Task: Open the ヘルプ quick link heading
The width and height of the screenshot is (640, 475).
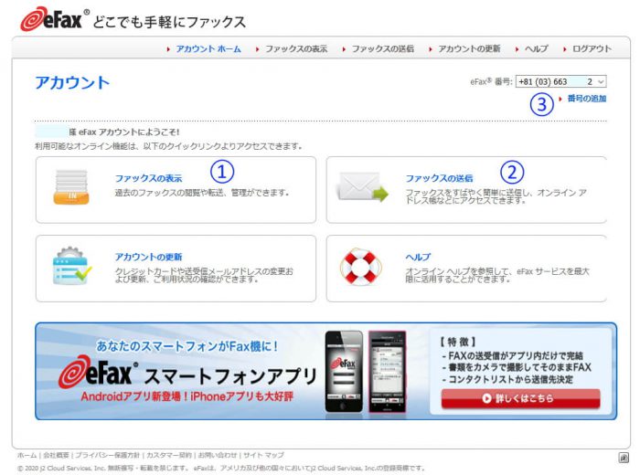Action: 418,257
